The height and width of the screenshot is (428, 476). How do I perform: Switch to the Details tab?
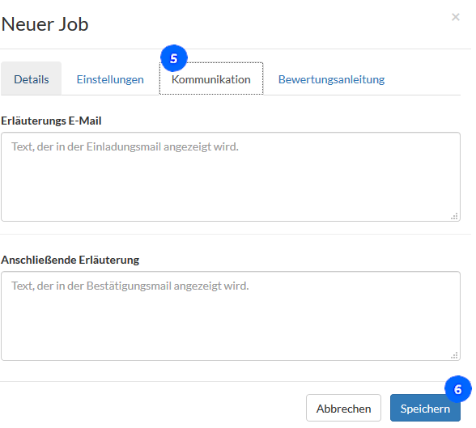click(32, 78)
